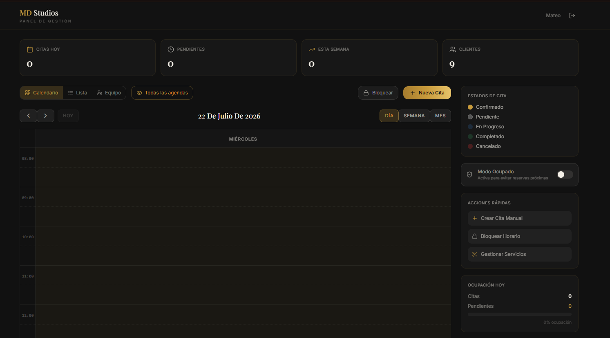Click the 0% ocupación text
This screenshot has height=338, width=610.
557,322
